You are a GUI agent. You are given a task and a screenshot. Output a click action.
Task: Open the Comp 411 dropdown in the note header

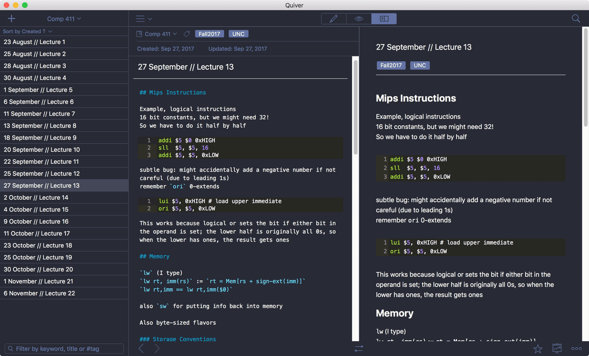tap(159, 34)
